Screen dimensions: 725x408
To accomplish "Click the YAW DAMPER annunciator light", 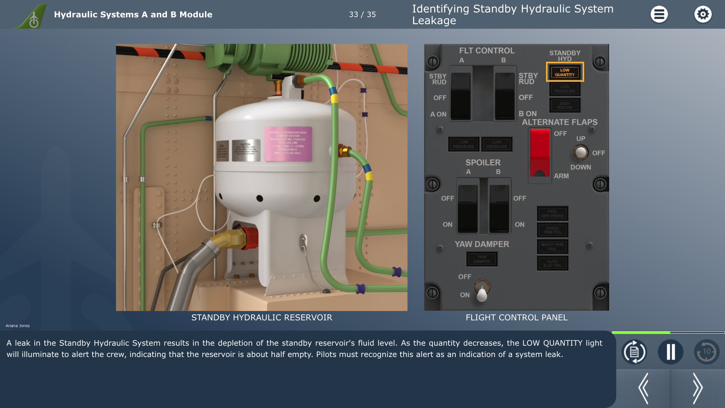I will pyautogui.click(x=481, y=259).
